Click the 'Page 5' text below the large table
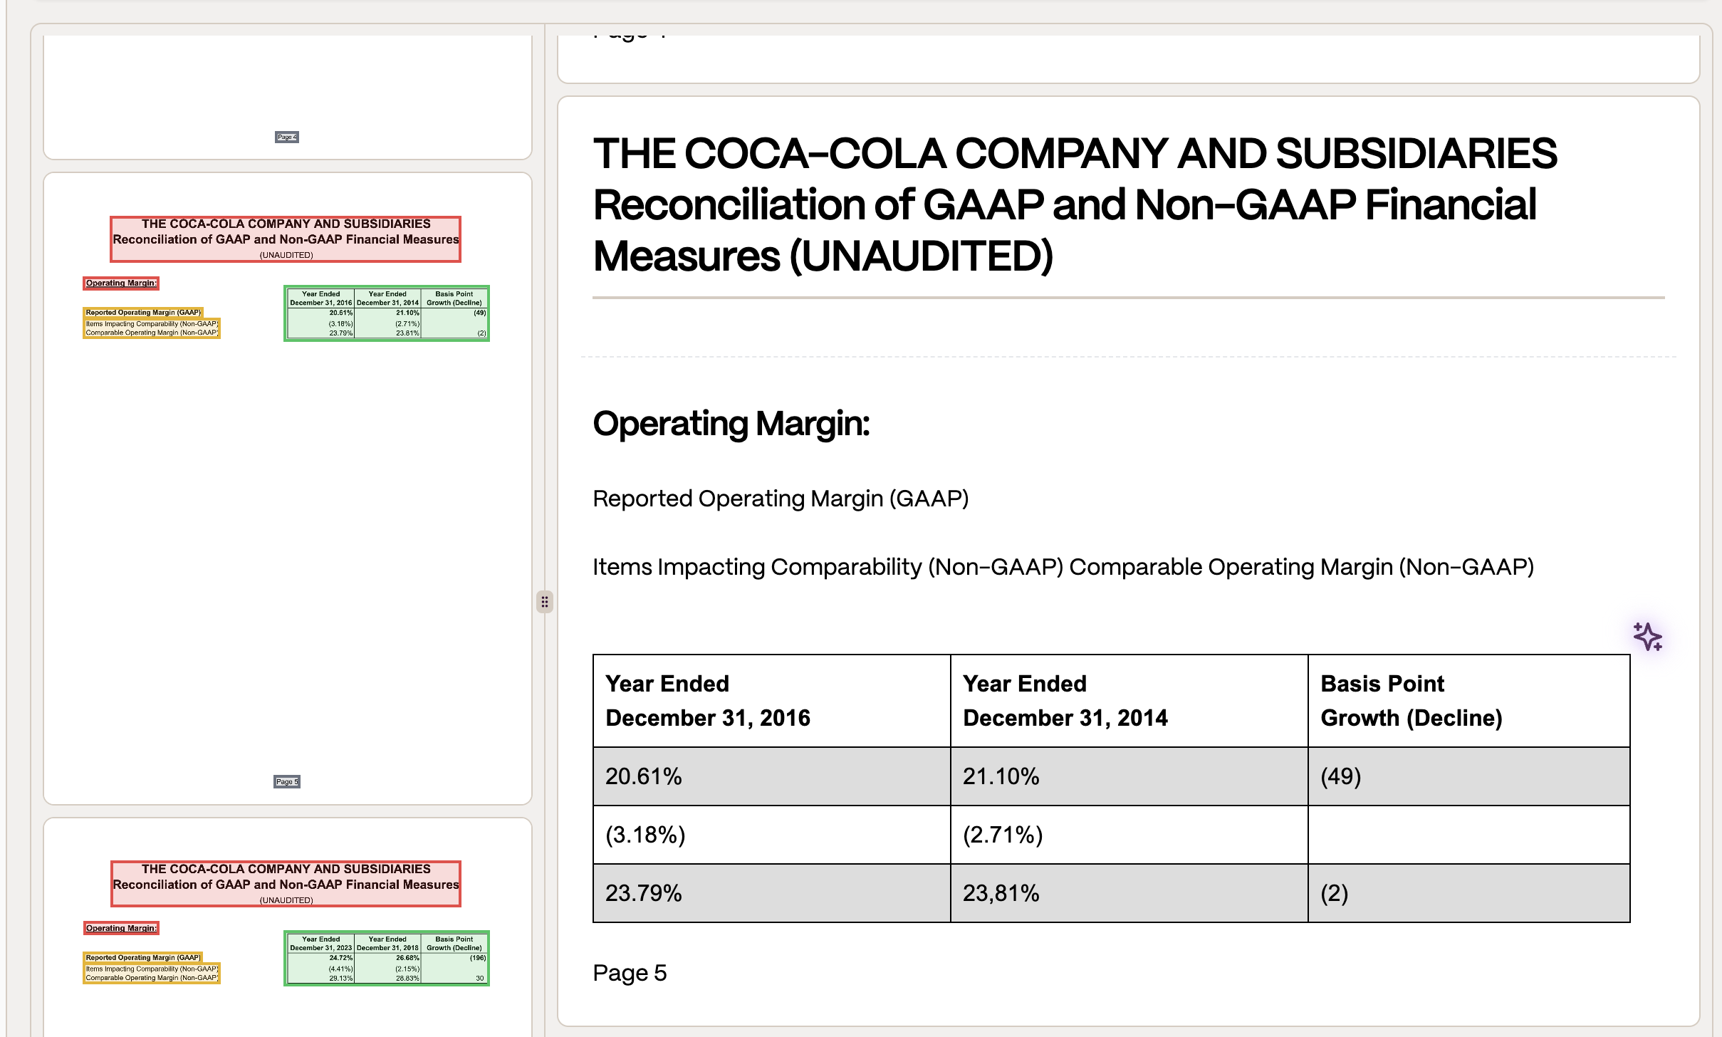Viewport: 1722px width, 1037px height. 630,973
